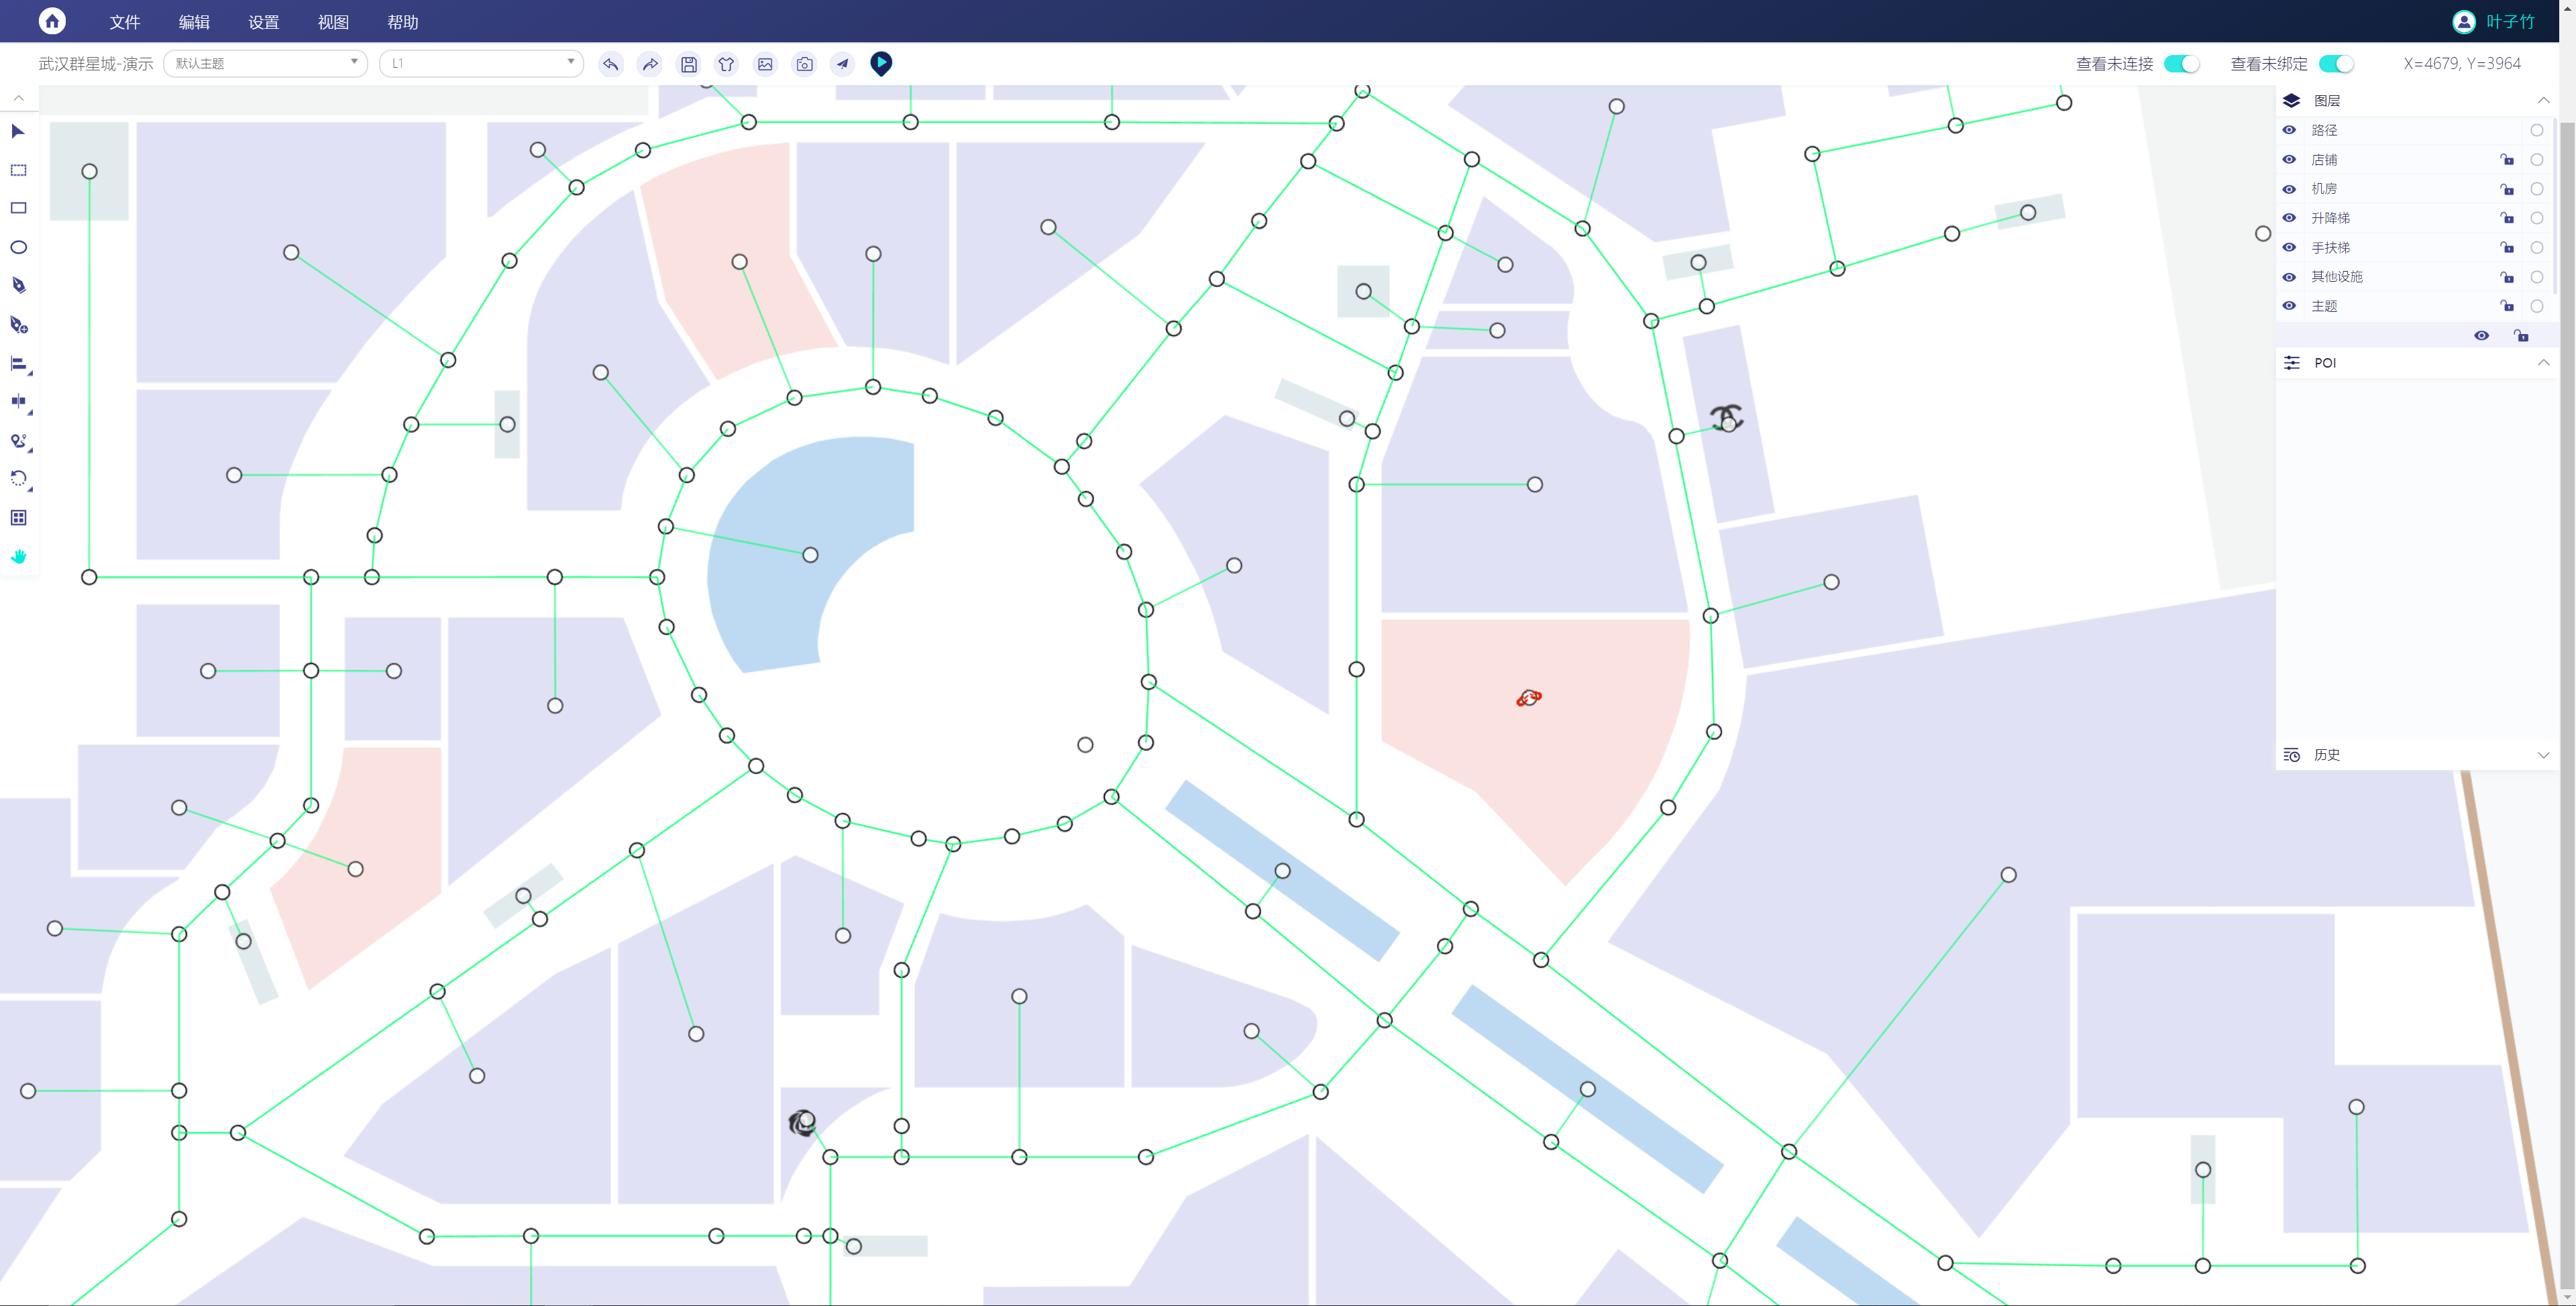Click the Undo arrow button
The image size is (2576, 1306).
[611, 64]
